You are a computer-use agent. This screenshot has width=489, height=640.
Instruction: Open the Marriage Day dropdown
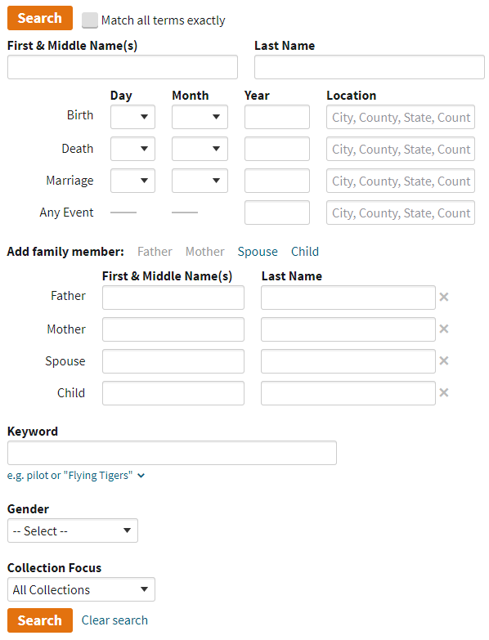pos(132,181)
